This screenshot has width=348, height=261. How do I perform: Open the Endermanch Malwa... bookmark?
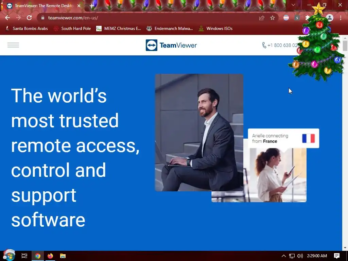pos(170,29)
